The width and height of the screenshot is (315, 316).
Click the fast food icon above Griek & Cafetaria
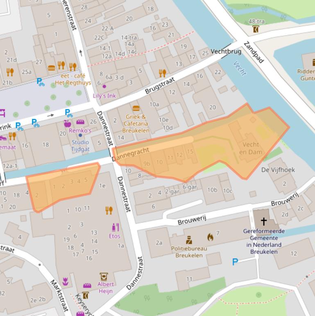tap(136, 108)
